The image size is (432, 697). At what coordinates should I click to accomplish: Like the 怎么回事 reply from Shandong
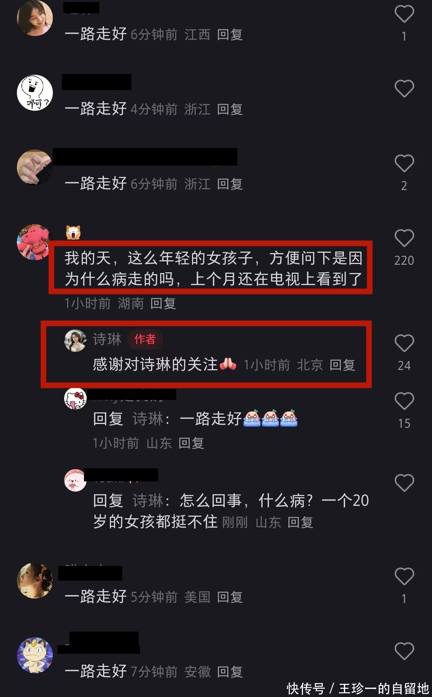click(404, 483)
